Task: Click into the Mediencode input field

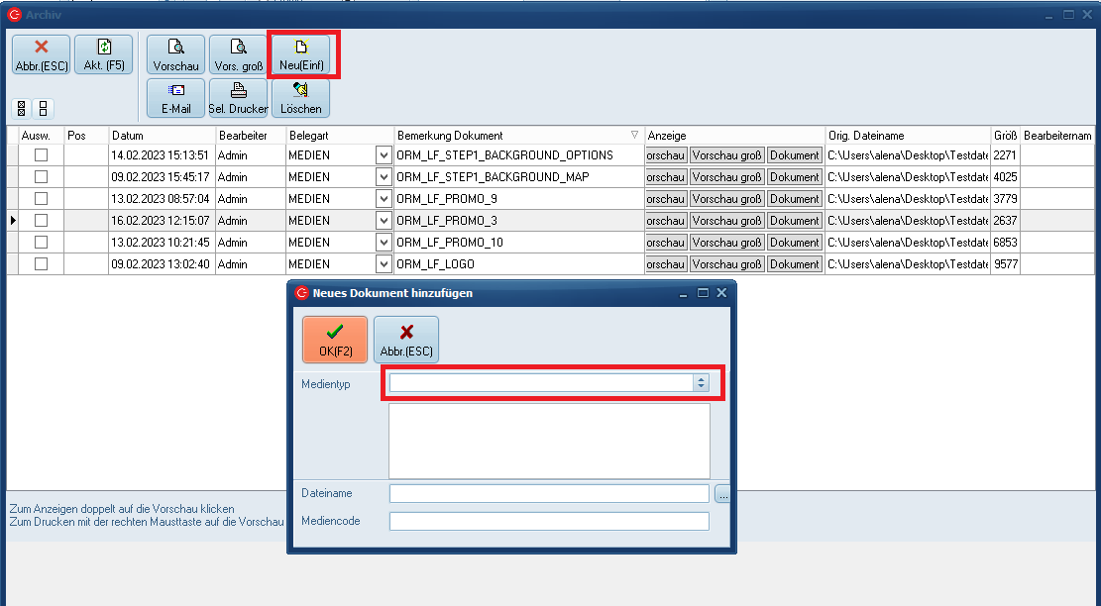Action: (549, 521)
